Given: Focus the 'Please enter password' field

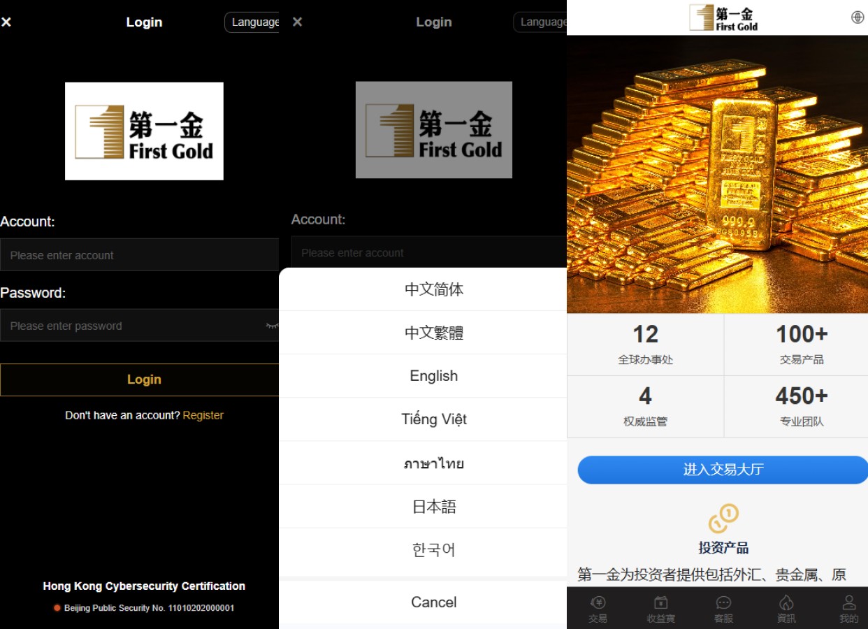Looking at the screenshot, I should [140, 326].
